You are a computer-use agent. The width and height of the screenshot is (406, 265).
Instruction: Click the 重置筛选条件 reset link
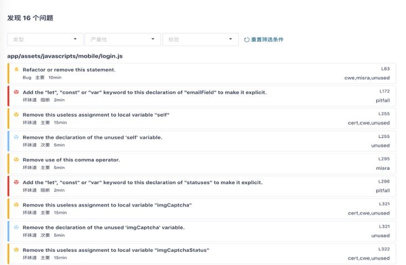[267, 39]
